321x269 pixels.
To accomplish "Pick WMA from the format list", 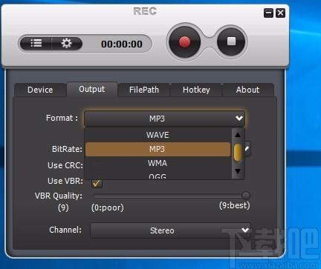I will tap(158, 163).
